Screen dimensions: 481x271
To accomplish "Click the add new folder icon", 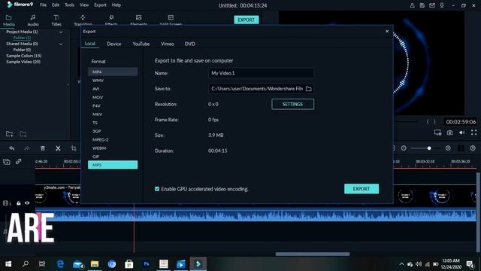I will 9,134.
